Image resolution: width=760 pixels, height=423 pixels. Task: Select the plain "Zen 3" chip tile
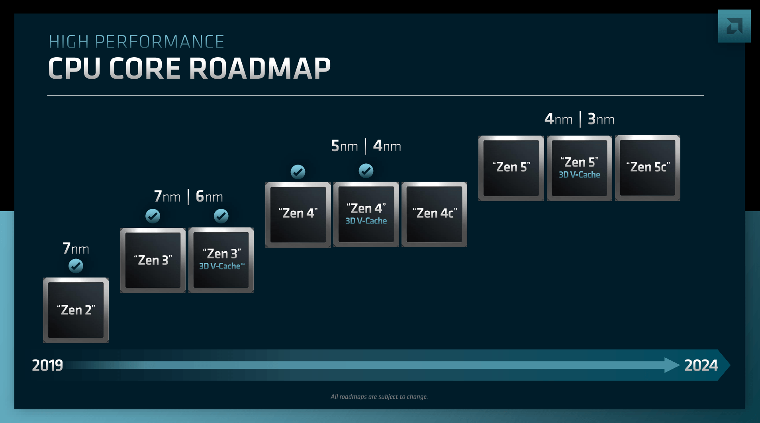[153, 260]
